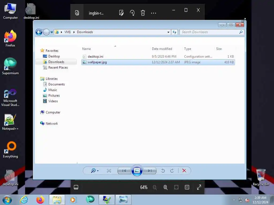Delete picture with red X
Image resolution: width=274 pixels, height=205 pixels.
(184, 171)
